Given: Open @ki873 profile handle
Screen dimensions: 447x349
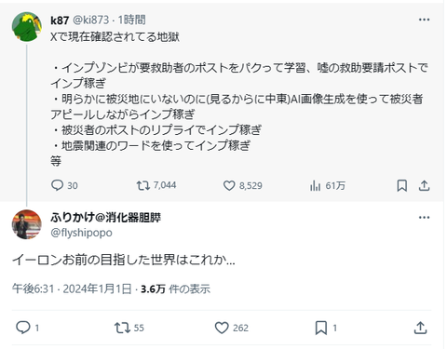Looking at the screenshot, I should (90, 20).
